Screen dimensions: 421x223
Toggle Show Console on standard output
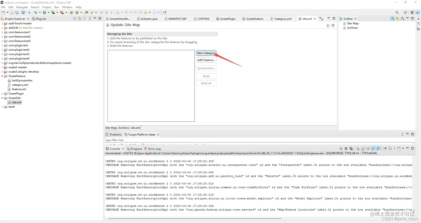click(x=373, y=149)
